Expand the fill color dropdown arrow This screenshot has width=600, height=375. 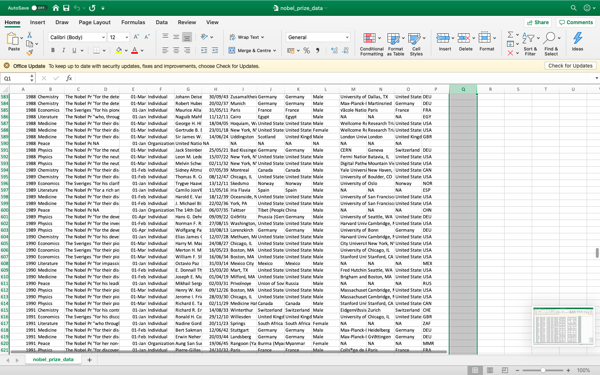tap(126, 50)
